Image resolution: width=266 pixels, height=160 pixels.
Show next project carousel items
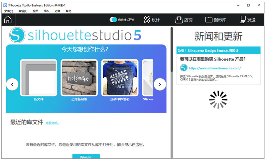click(x=160, y=84)
